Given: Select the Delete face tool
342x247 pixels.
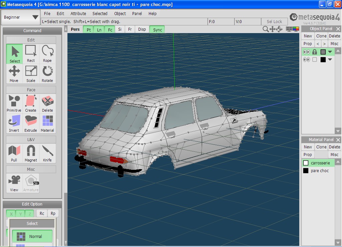Looking at the screenshot, I should click(47, 103).
